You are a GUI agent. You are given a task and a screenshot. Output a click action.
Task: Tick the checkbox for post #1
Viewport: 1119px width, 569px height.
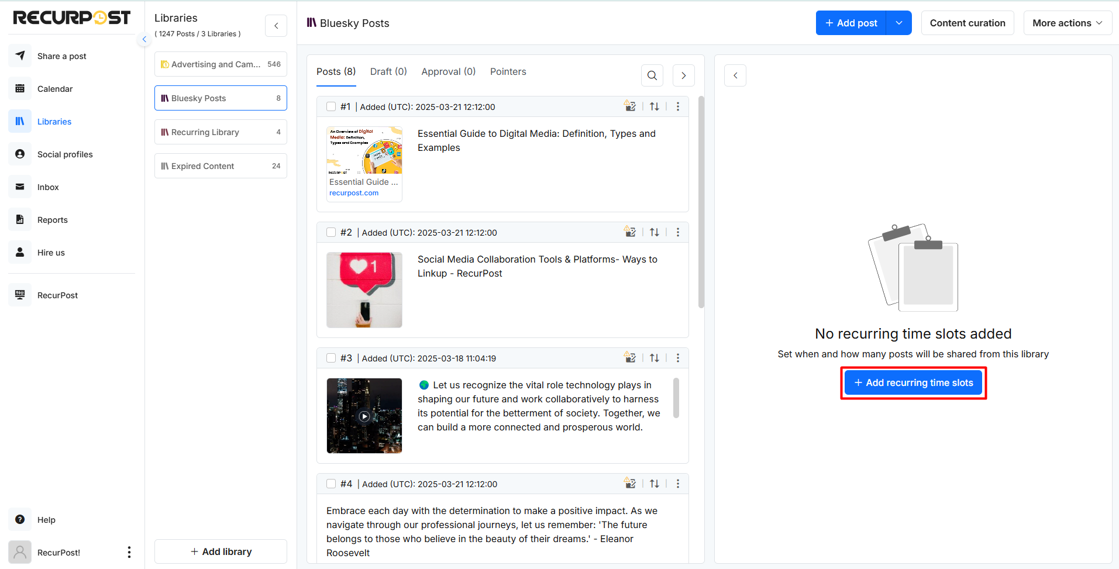coord(331,106)
